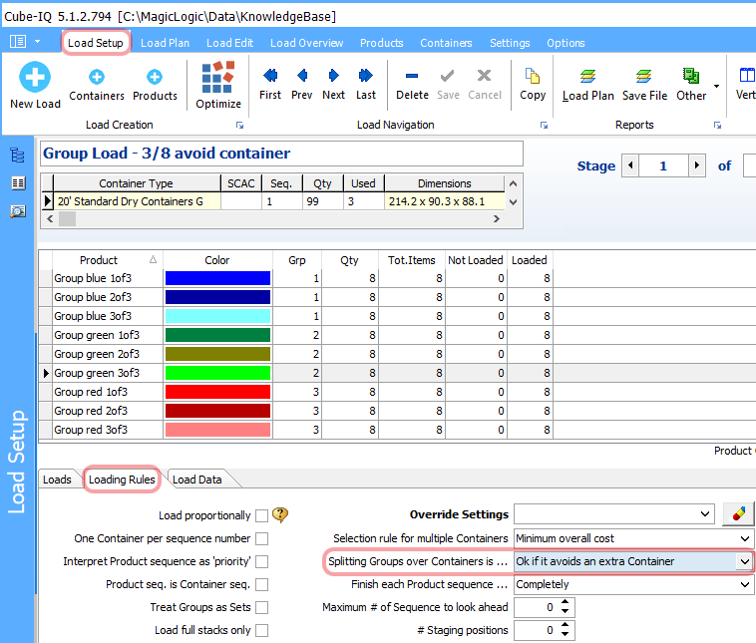Open the Load Plan report icon
Image resolution: width=756 pixels, height=643 pixels.
587,76
